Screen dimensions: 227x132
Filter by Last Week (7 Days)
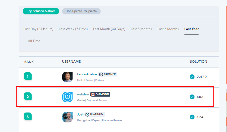point(73,29)
